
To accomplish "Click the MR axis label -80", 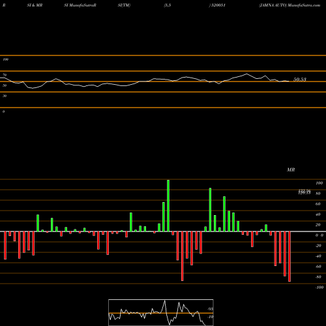I will tap(318, 277).
